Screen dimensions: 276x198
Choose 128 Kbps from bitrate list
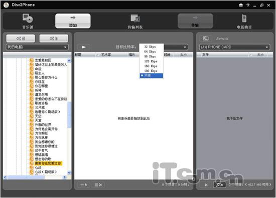(151, 61)
